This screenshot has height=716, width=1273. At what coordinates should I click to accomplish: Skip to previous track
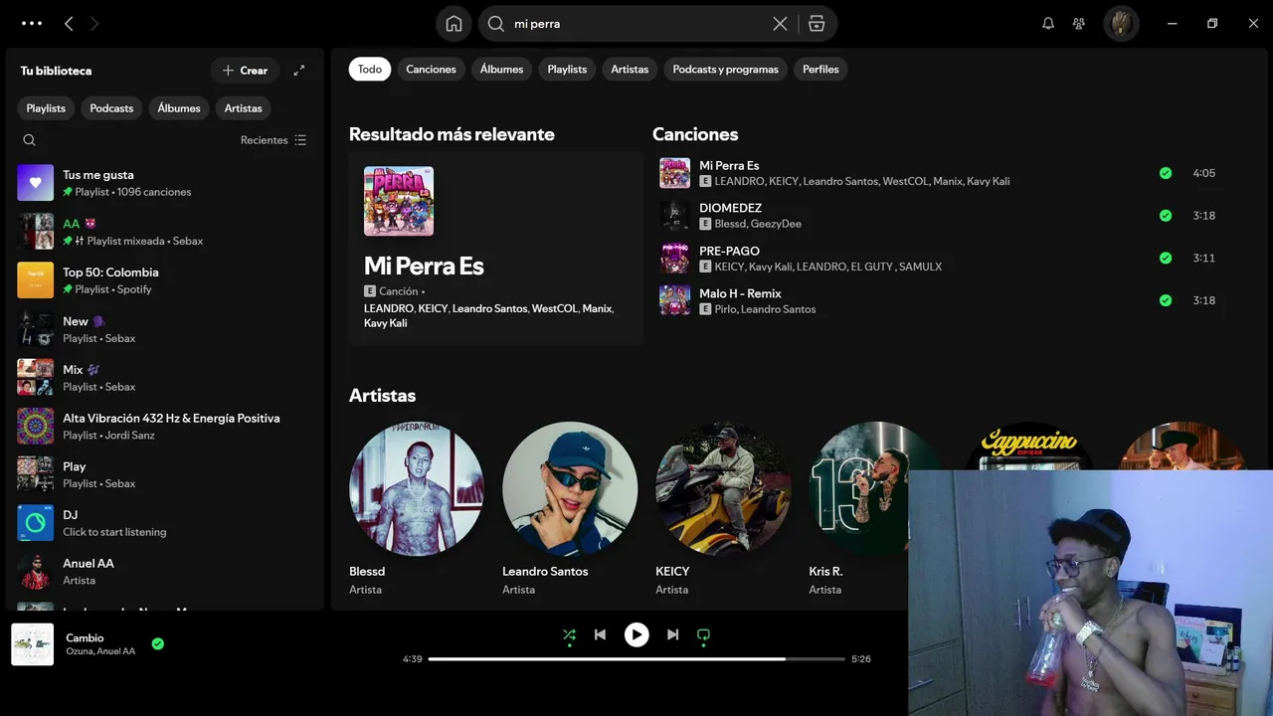(600, 634)
